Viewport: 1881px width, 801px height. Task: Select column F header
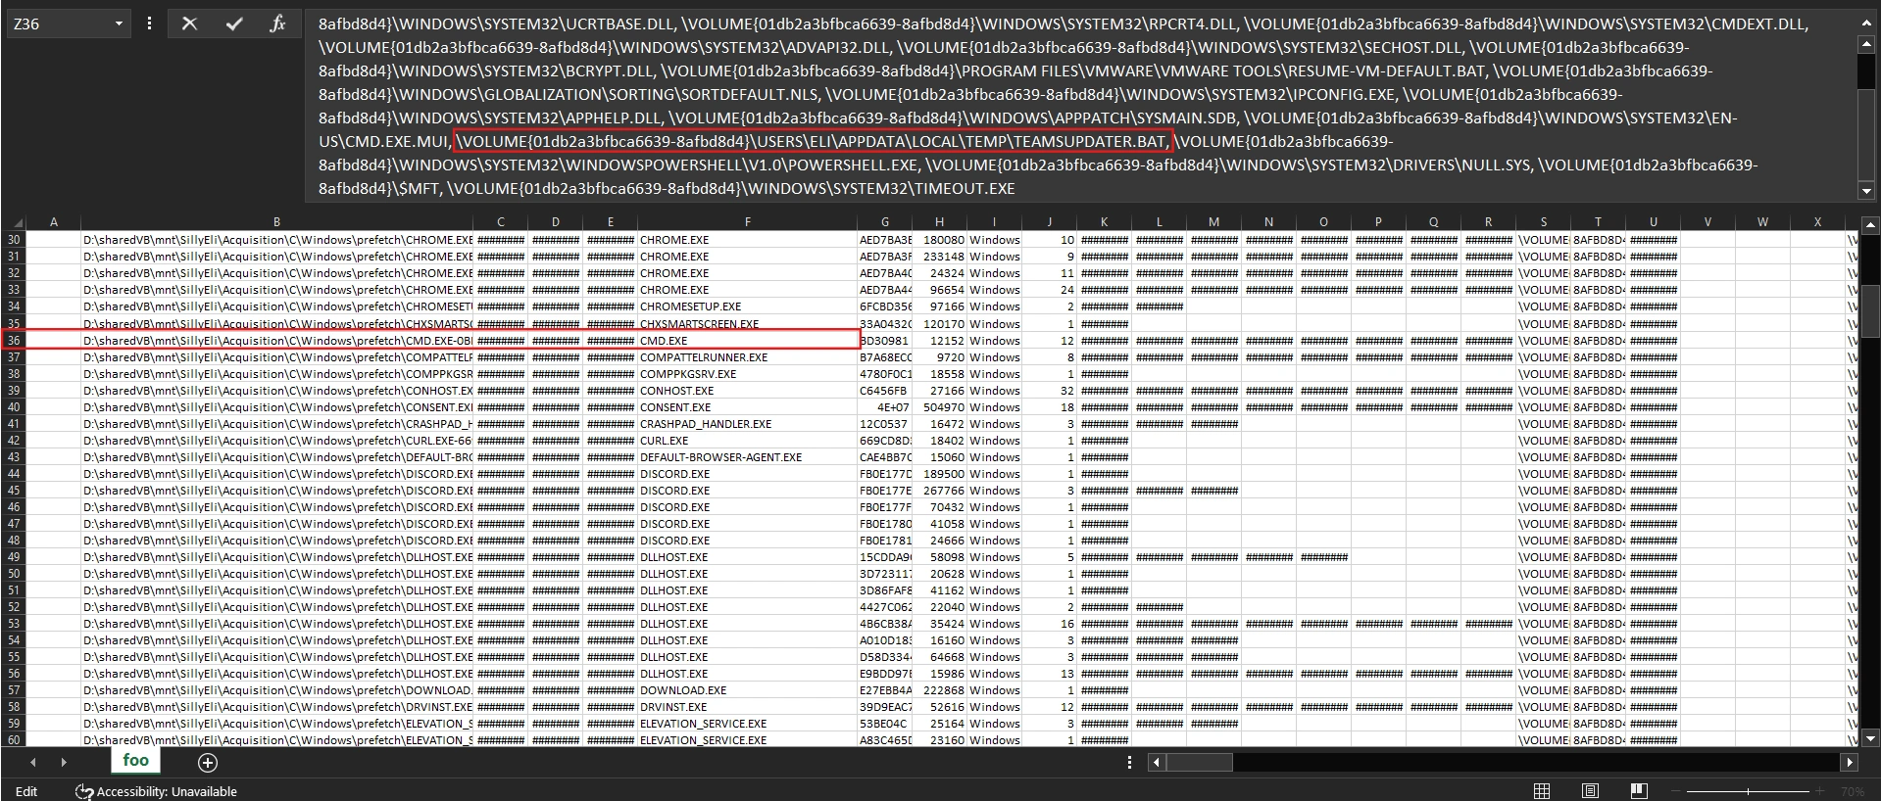[x=747, y=222]
